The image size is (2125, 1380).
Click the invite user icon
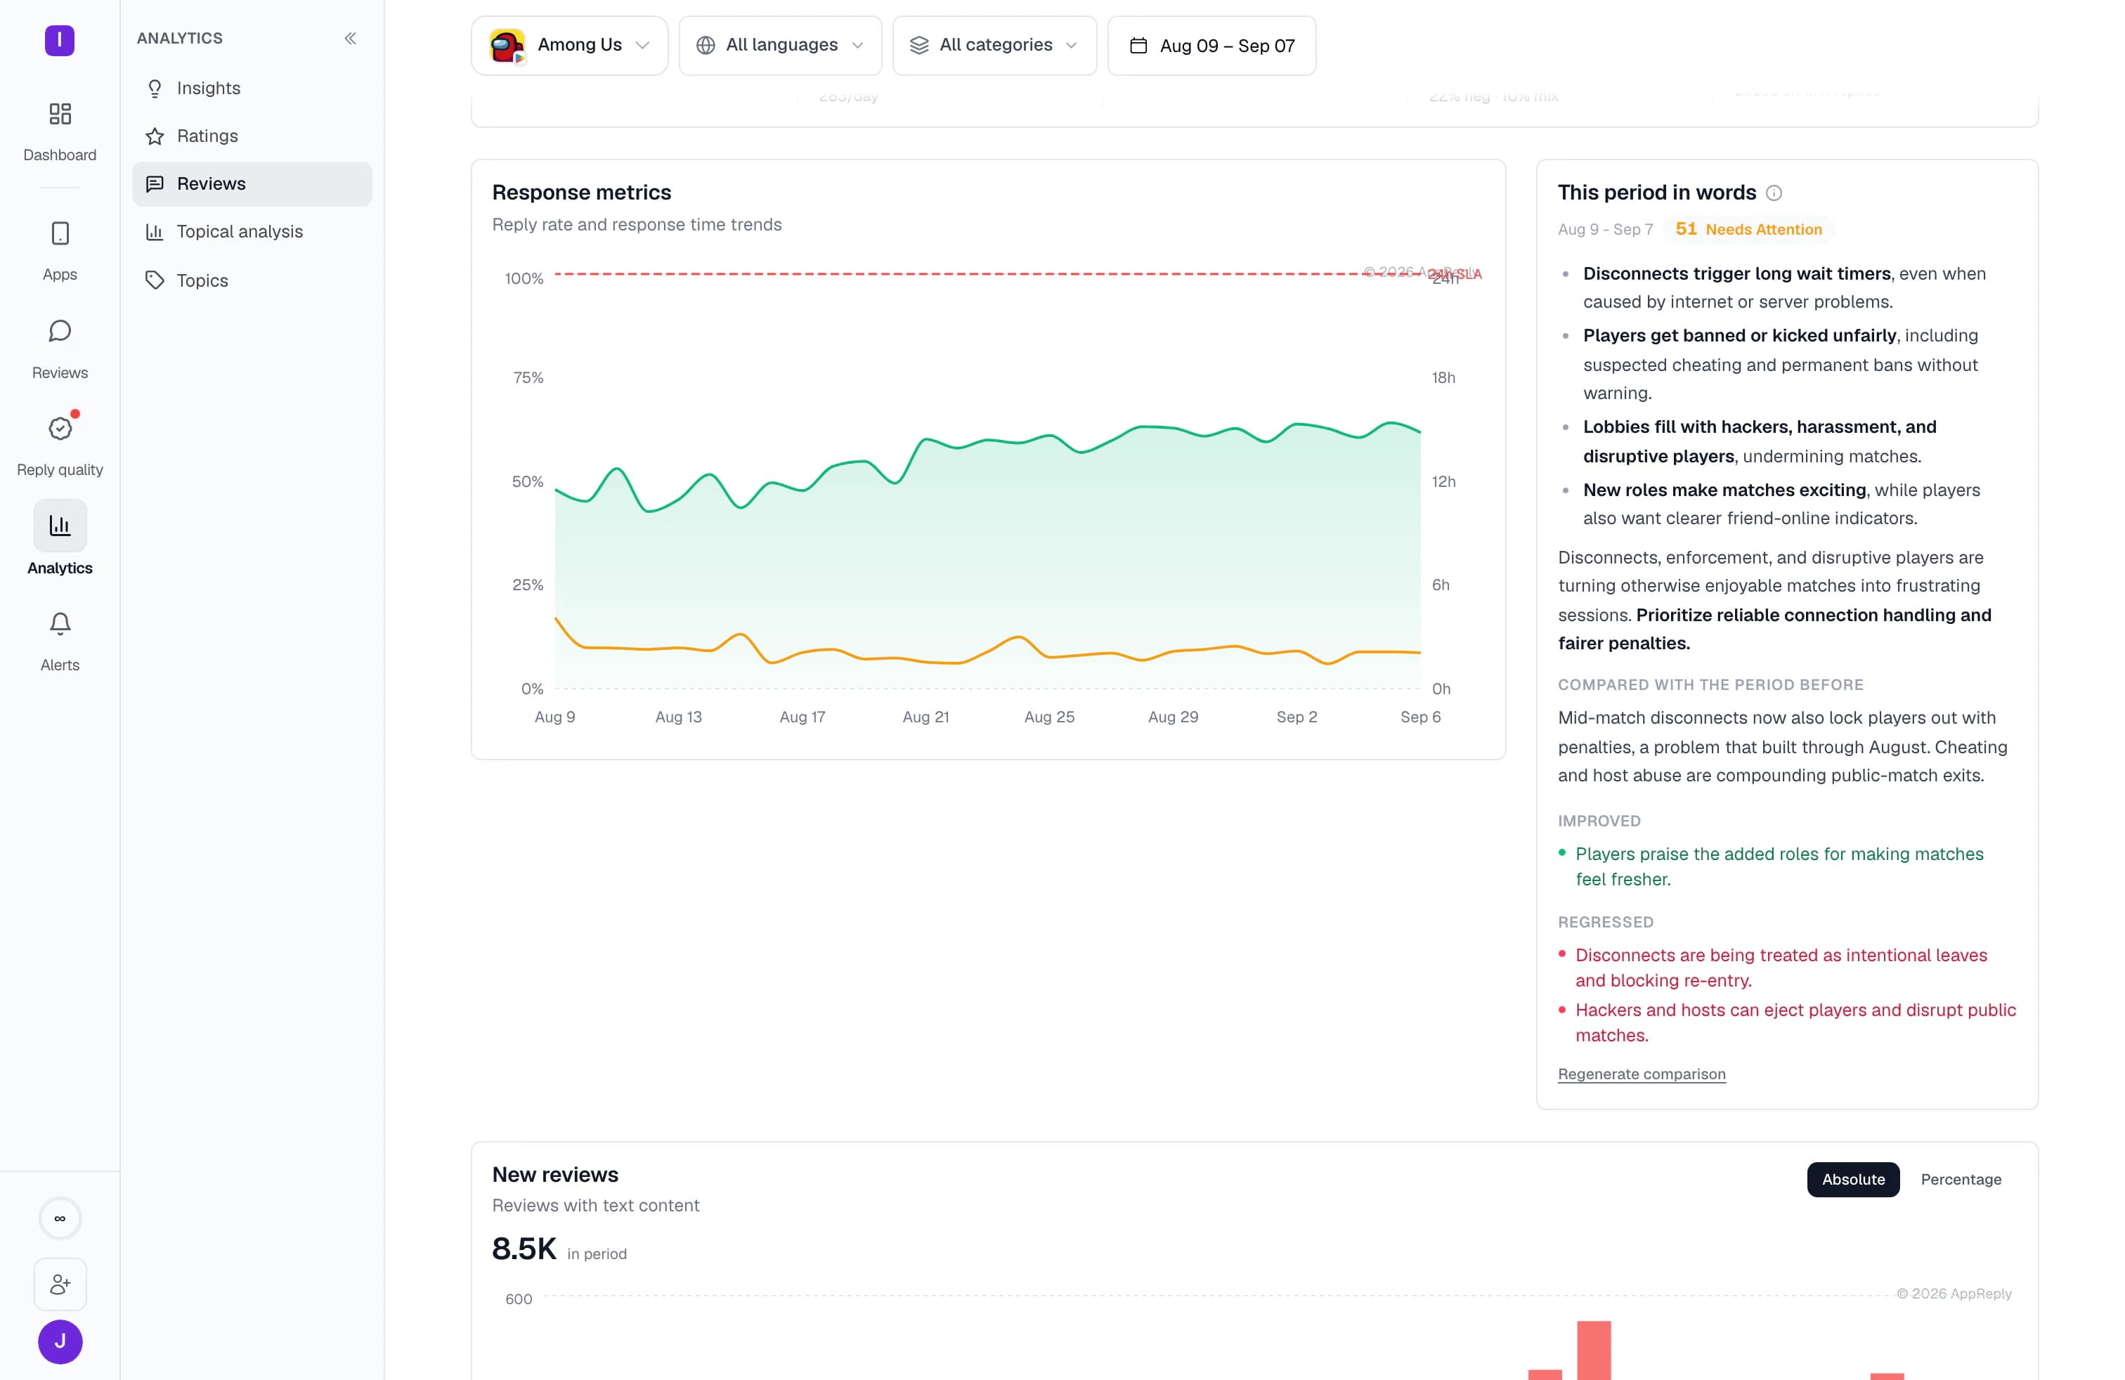pyautogui.click(x=60, y=1284)
